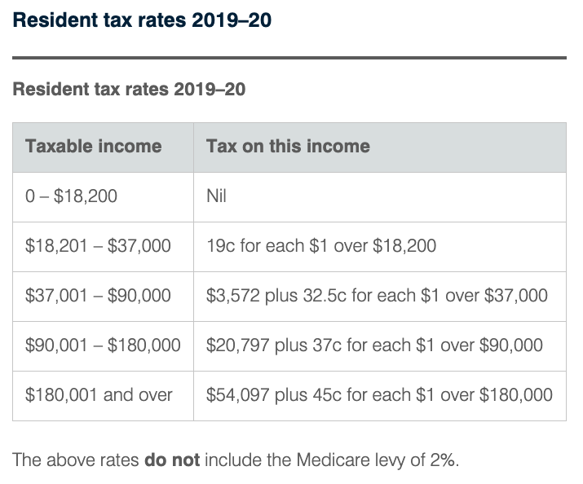Select the $180,001 and over cell
This screenshot has height=484, width=583.
(x=99, y=395)
